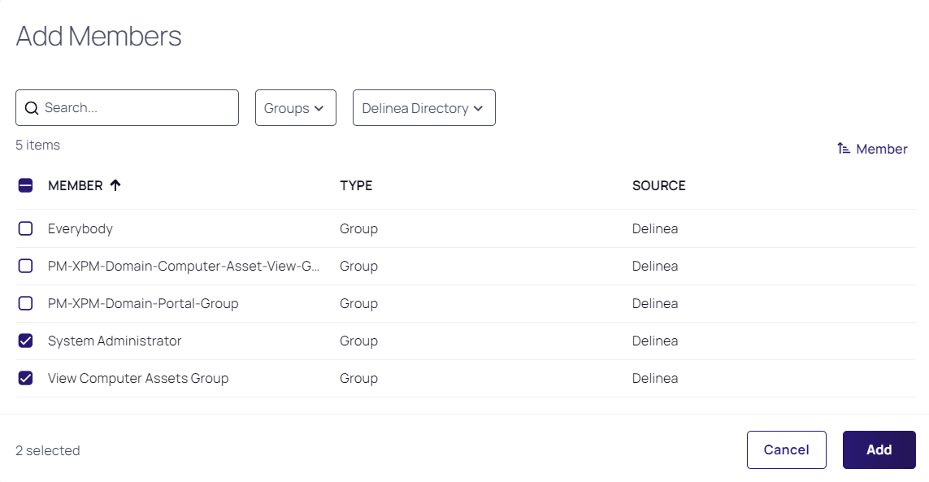Uncheck the System Administrator checkbox

25,341
